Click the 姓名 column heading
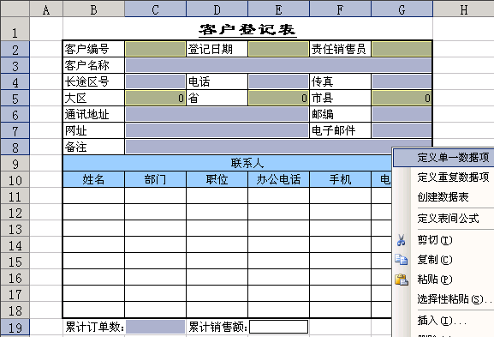 (93, 179)
